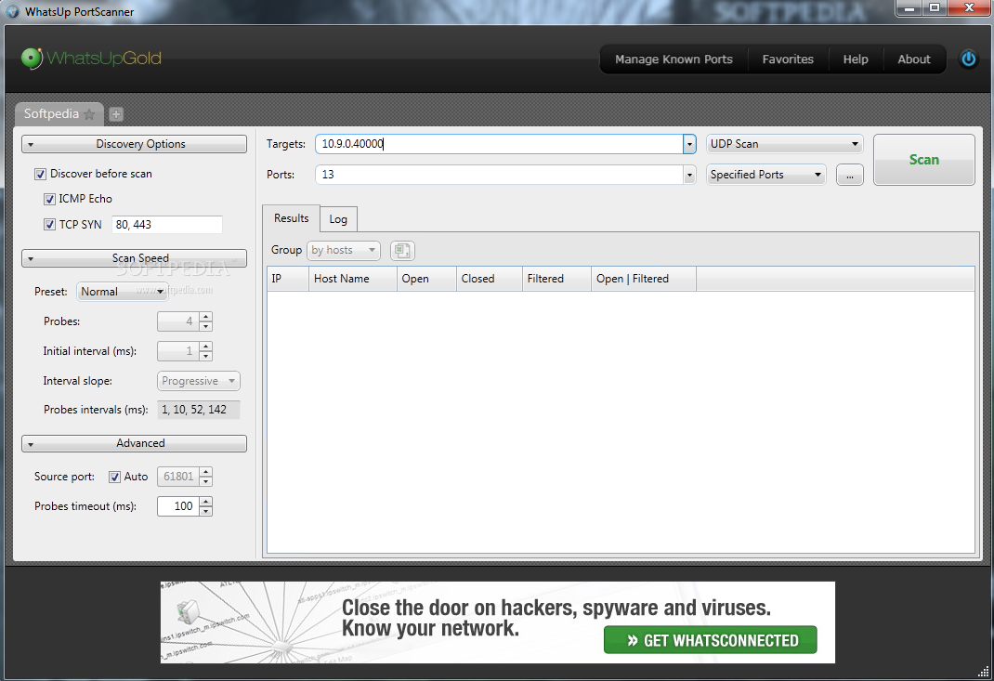
Task: Open the Interval slope Progressive dropdown
Action: [x=199, y=381]
